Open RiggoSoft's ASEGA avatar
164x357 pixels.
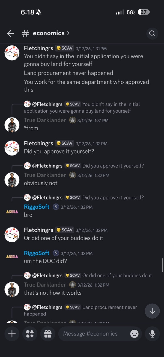point(12,212)
